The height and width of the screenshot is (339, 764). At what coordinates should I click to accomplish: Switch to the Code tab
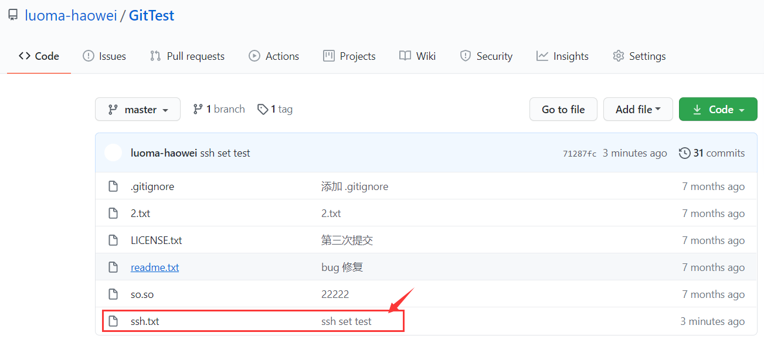39,56
